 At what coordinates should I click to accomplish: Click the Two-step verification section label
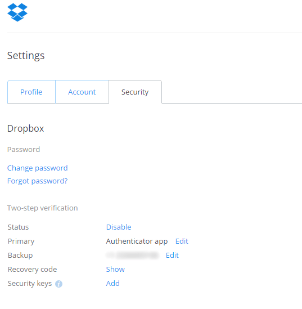(x=43, y=208)
